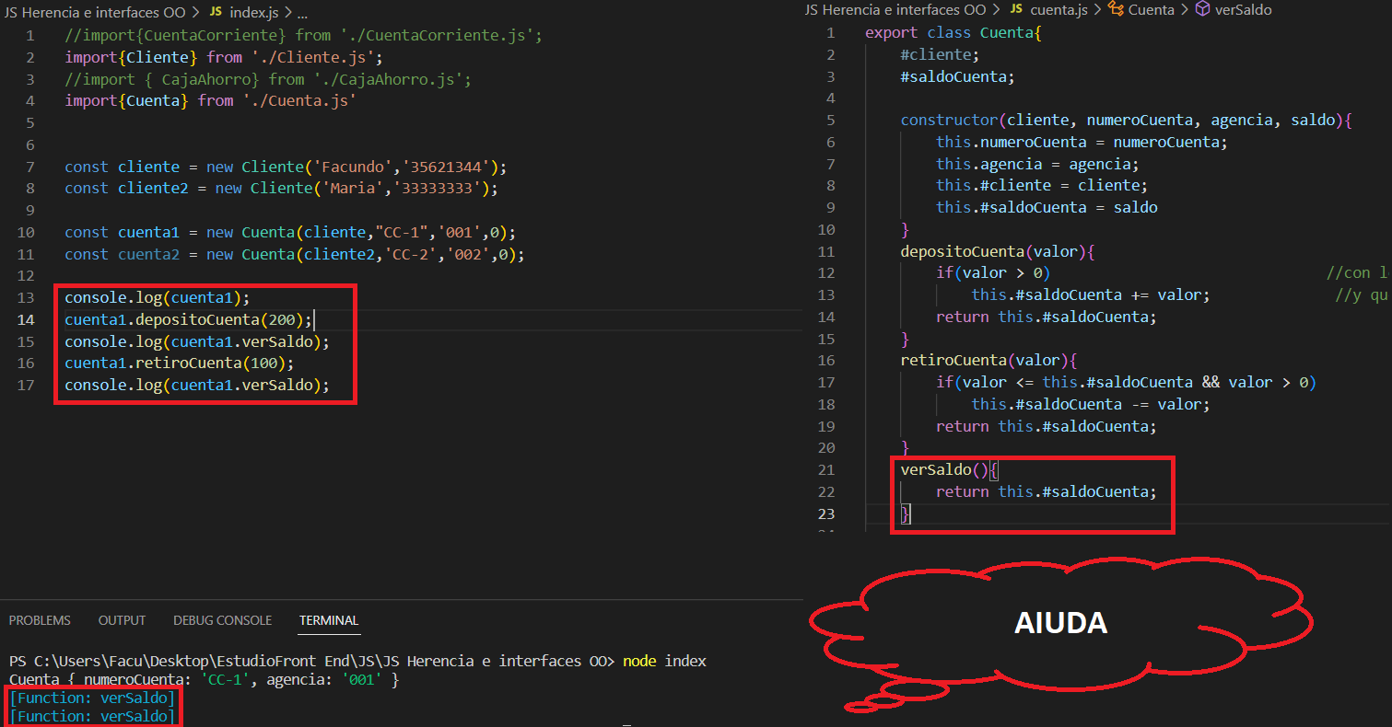The image size is (1392, 727).
Task: Click the PS C:\Users\Facu terminal prompt path
Action: pos(312,662)
